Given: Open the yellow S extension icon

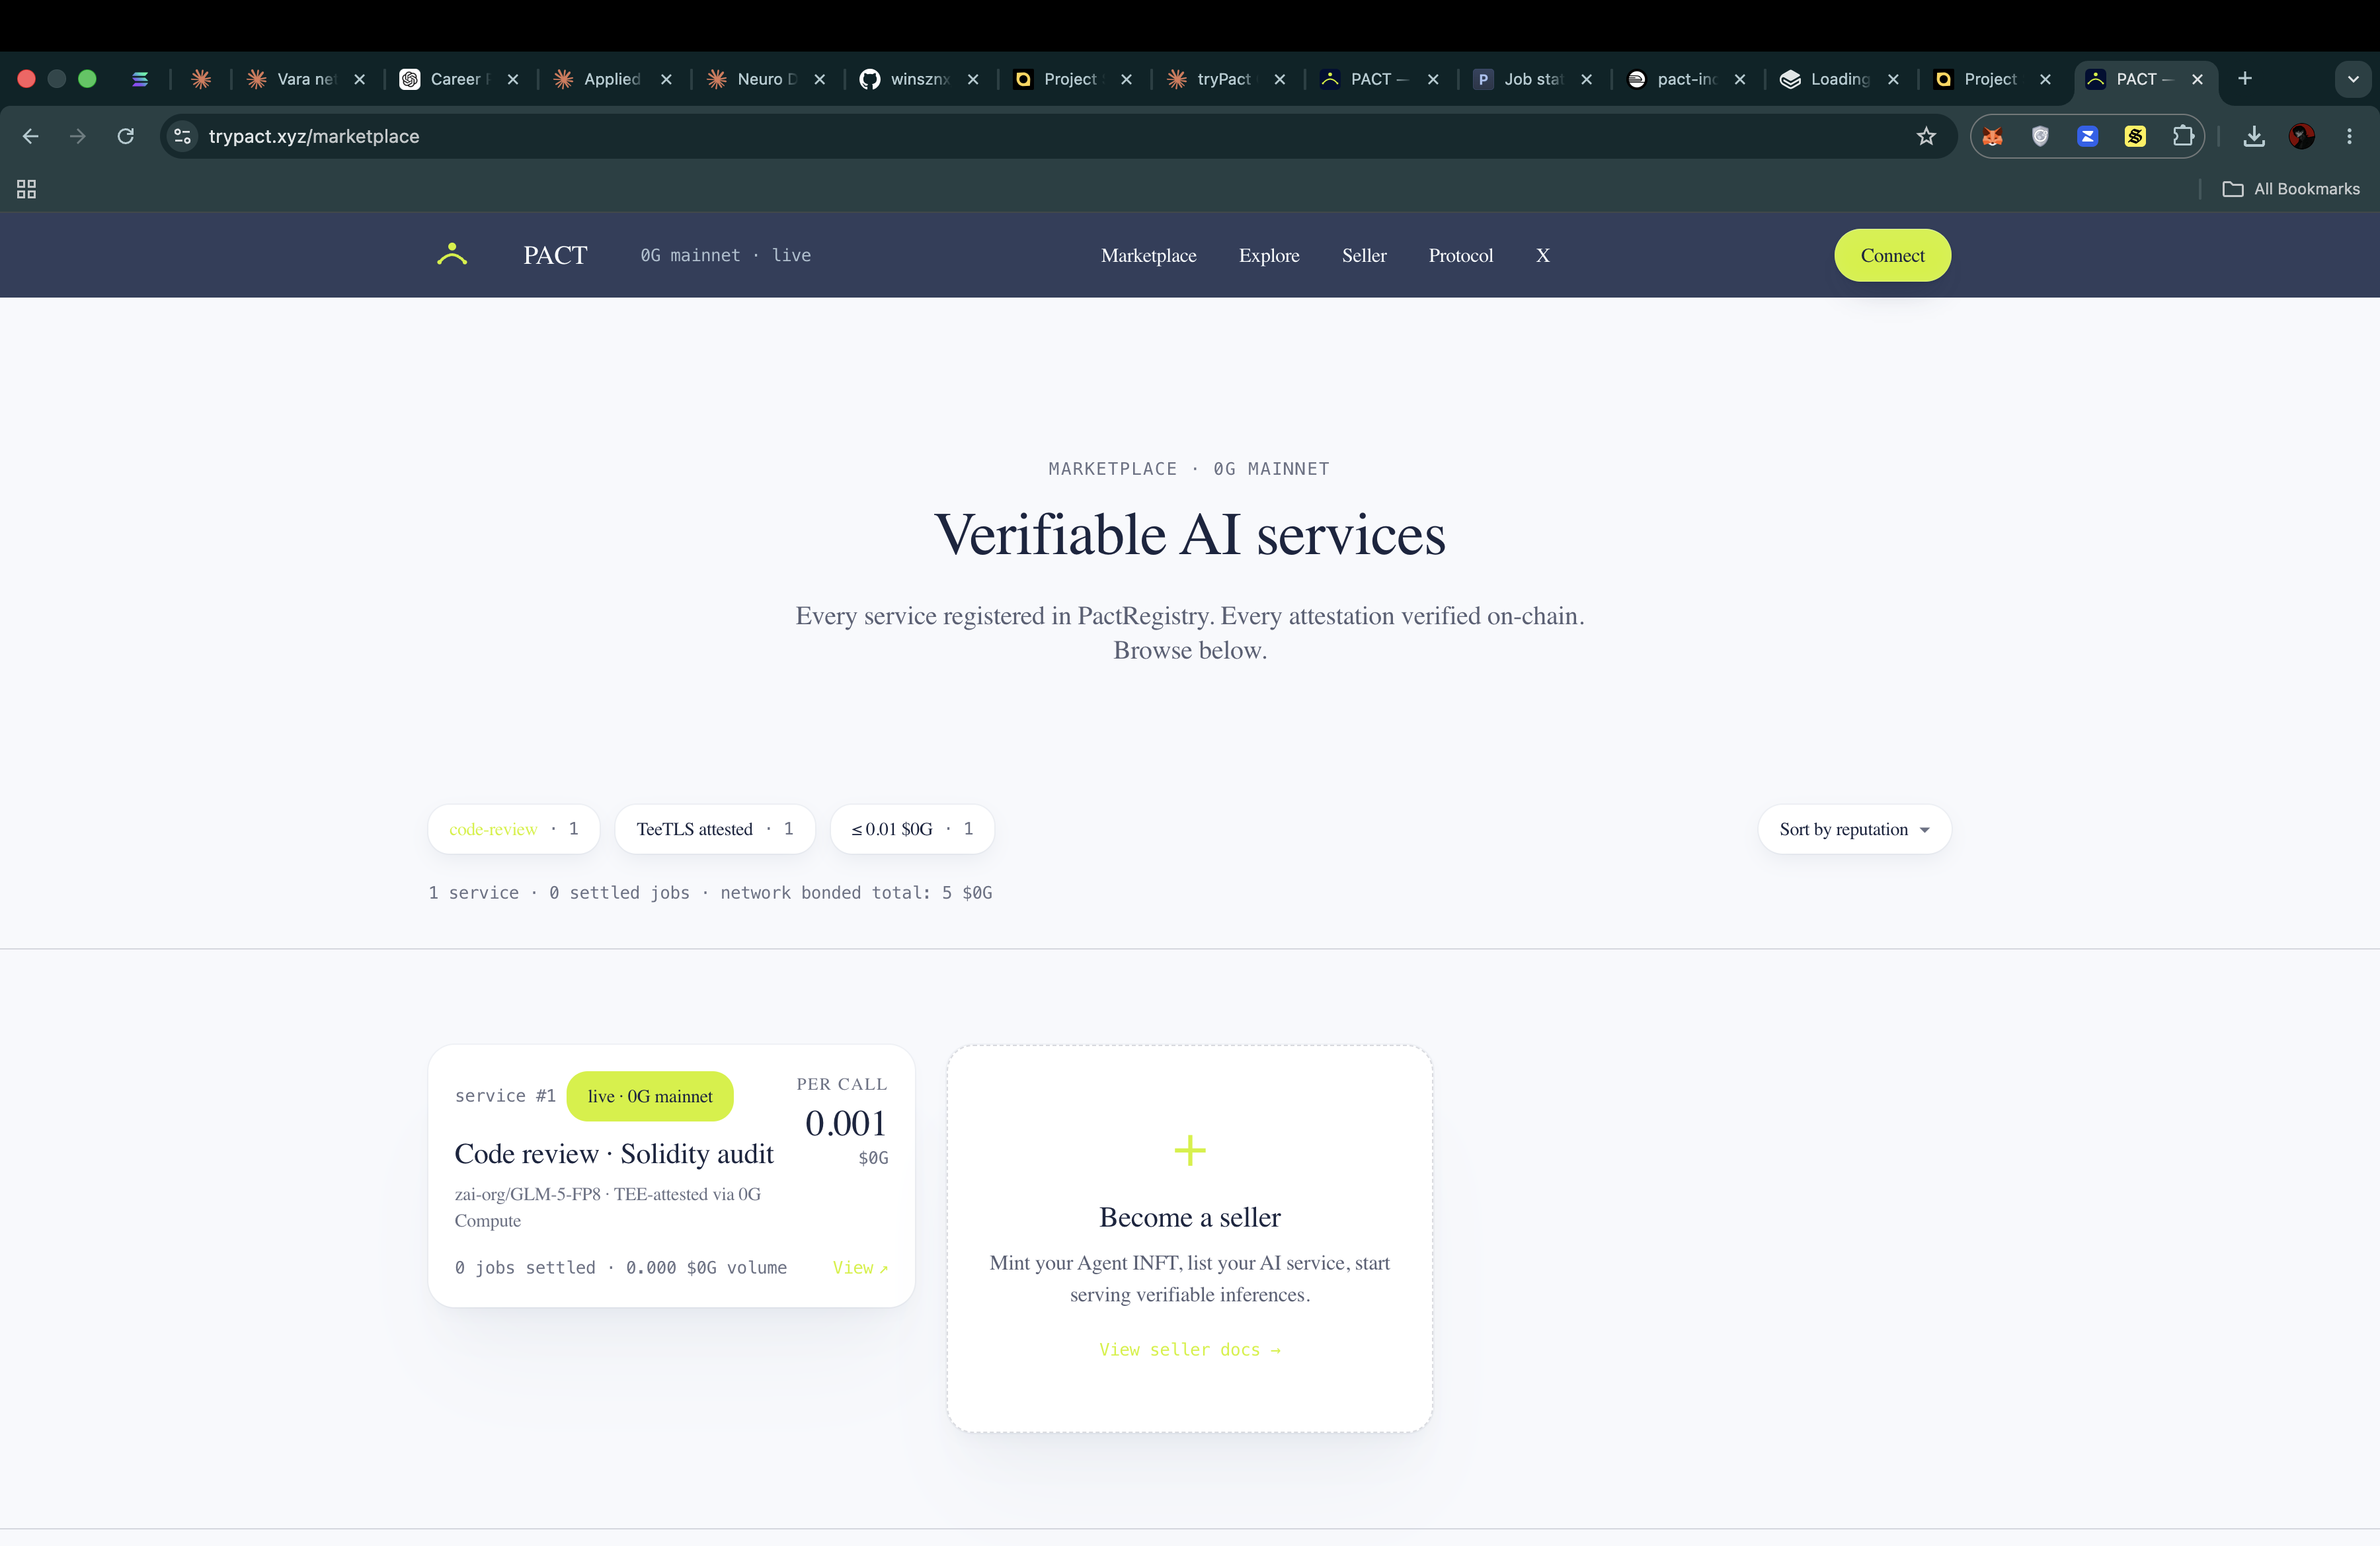Looking at the screenshot, I should tap(2135, 136).
